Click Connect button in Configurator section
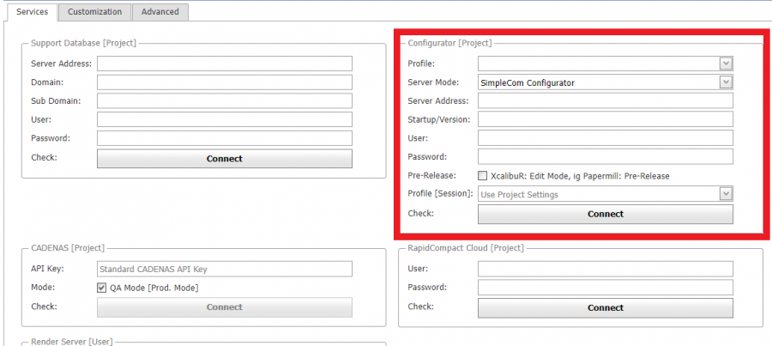 pyautogui.click(x=605, y=214)
